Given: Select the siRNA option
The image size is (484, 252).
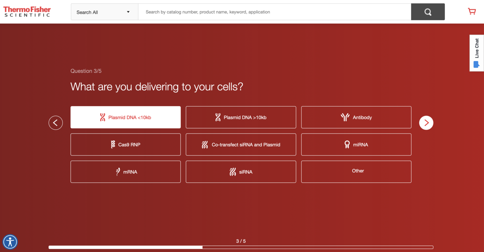Looking at the screenshot, I should (241, 172).
